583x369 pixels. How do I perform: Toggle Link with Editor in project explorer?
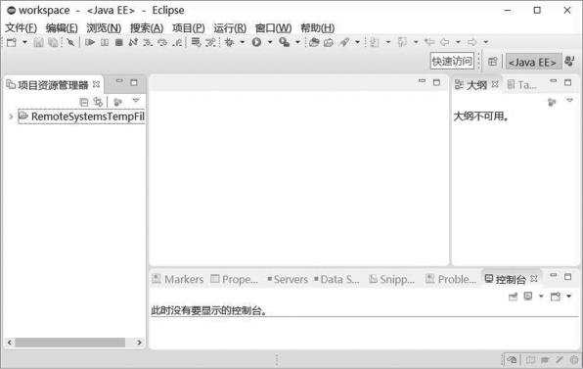click(x=98, y=102)
